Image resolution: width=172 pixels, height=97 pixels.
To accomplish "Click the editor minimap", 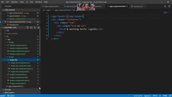I will (167, 13).
